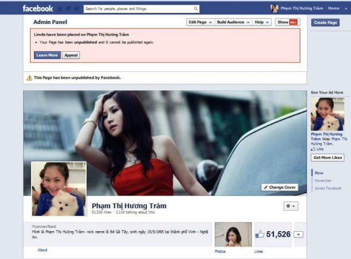Click the See Your Ad Here heading
Image resolution: width=351 pixels, height=259 pixels.
[x=327, y=92]
